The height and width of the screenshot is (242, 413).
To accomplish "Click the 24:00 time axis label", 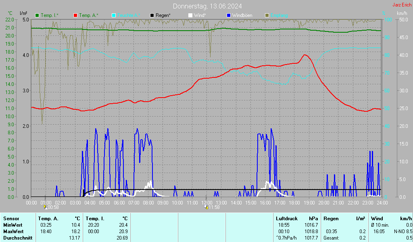I will (382, 203).
